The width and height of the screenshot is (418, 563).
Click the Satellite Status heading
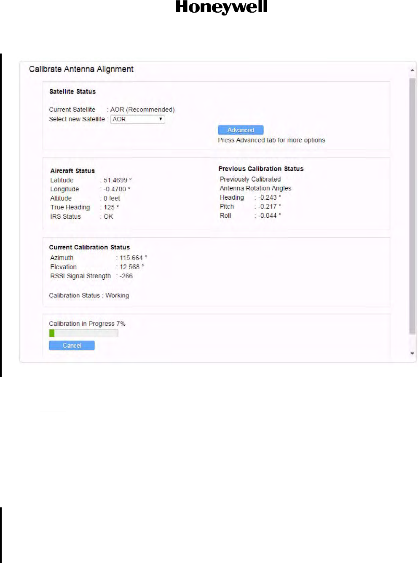tap(72, 91)
